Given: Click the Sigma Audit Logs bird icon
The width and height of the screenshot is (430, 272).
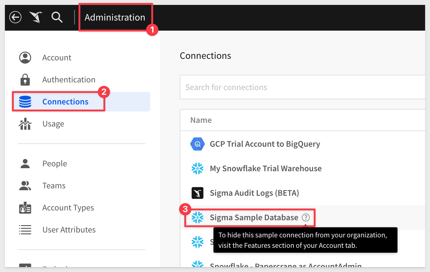Looking at the screenshot, I should click(x=198, y=193).
